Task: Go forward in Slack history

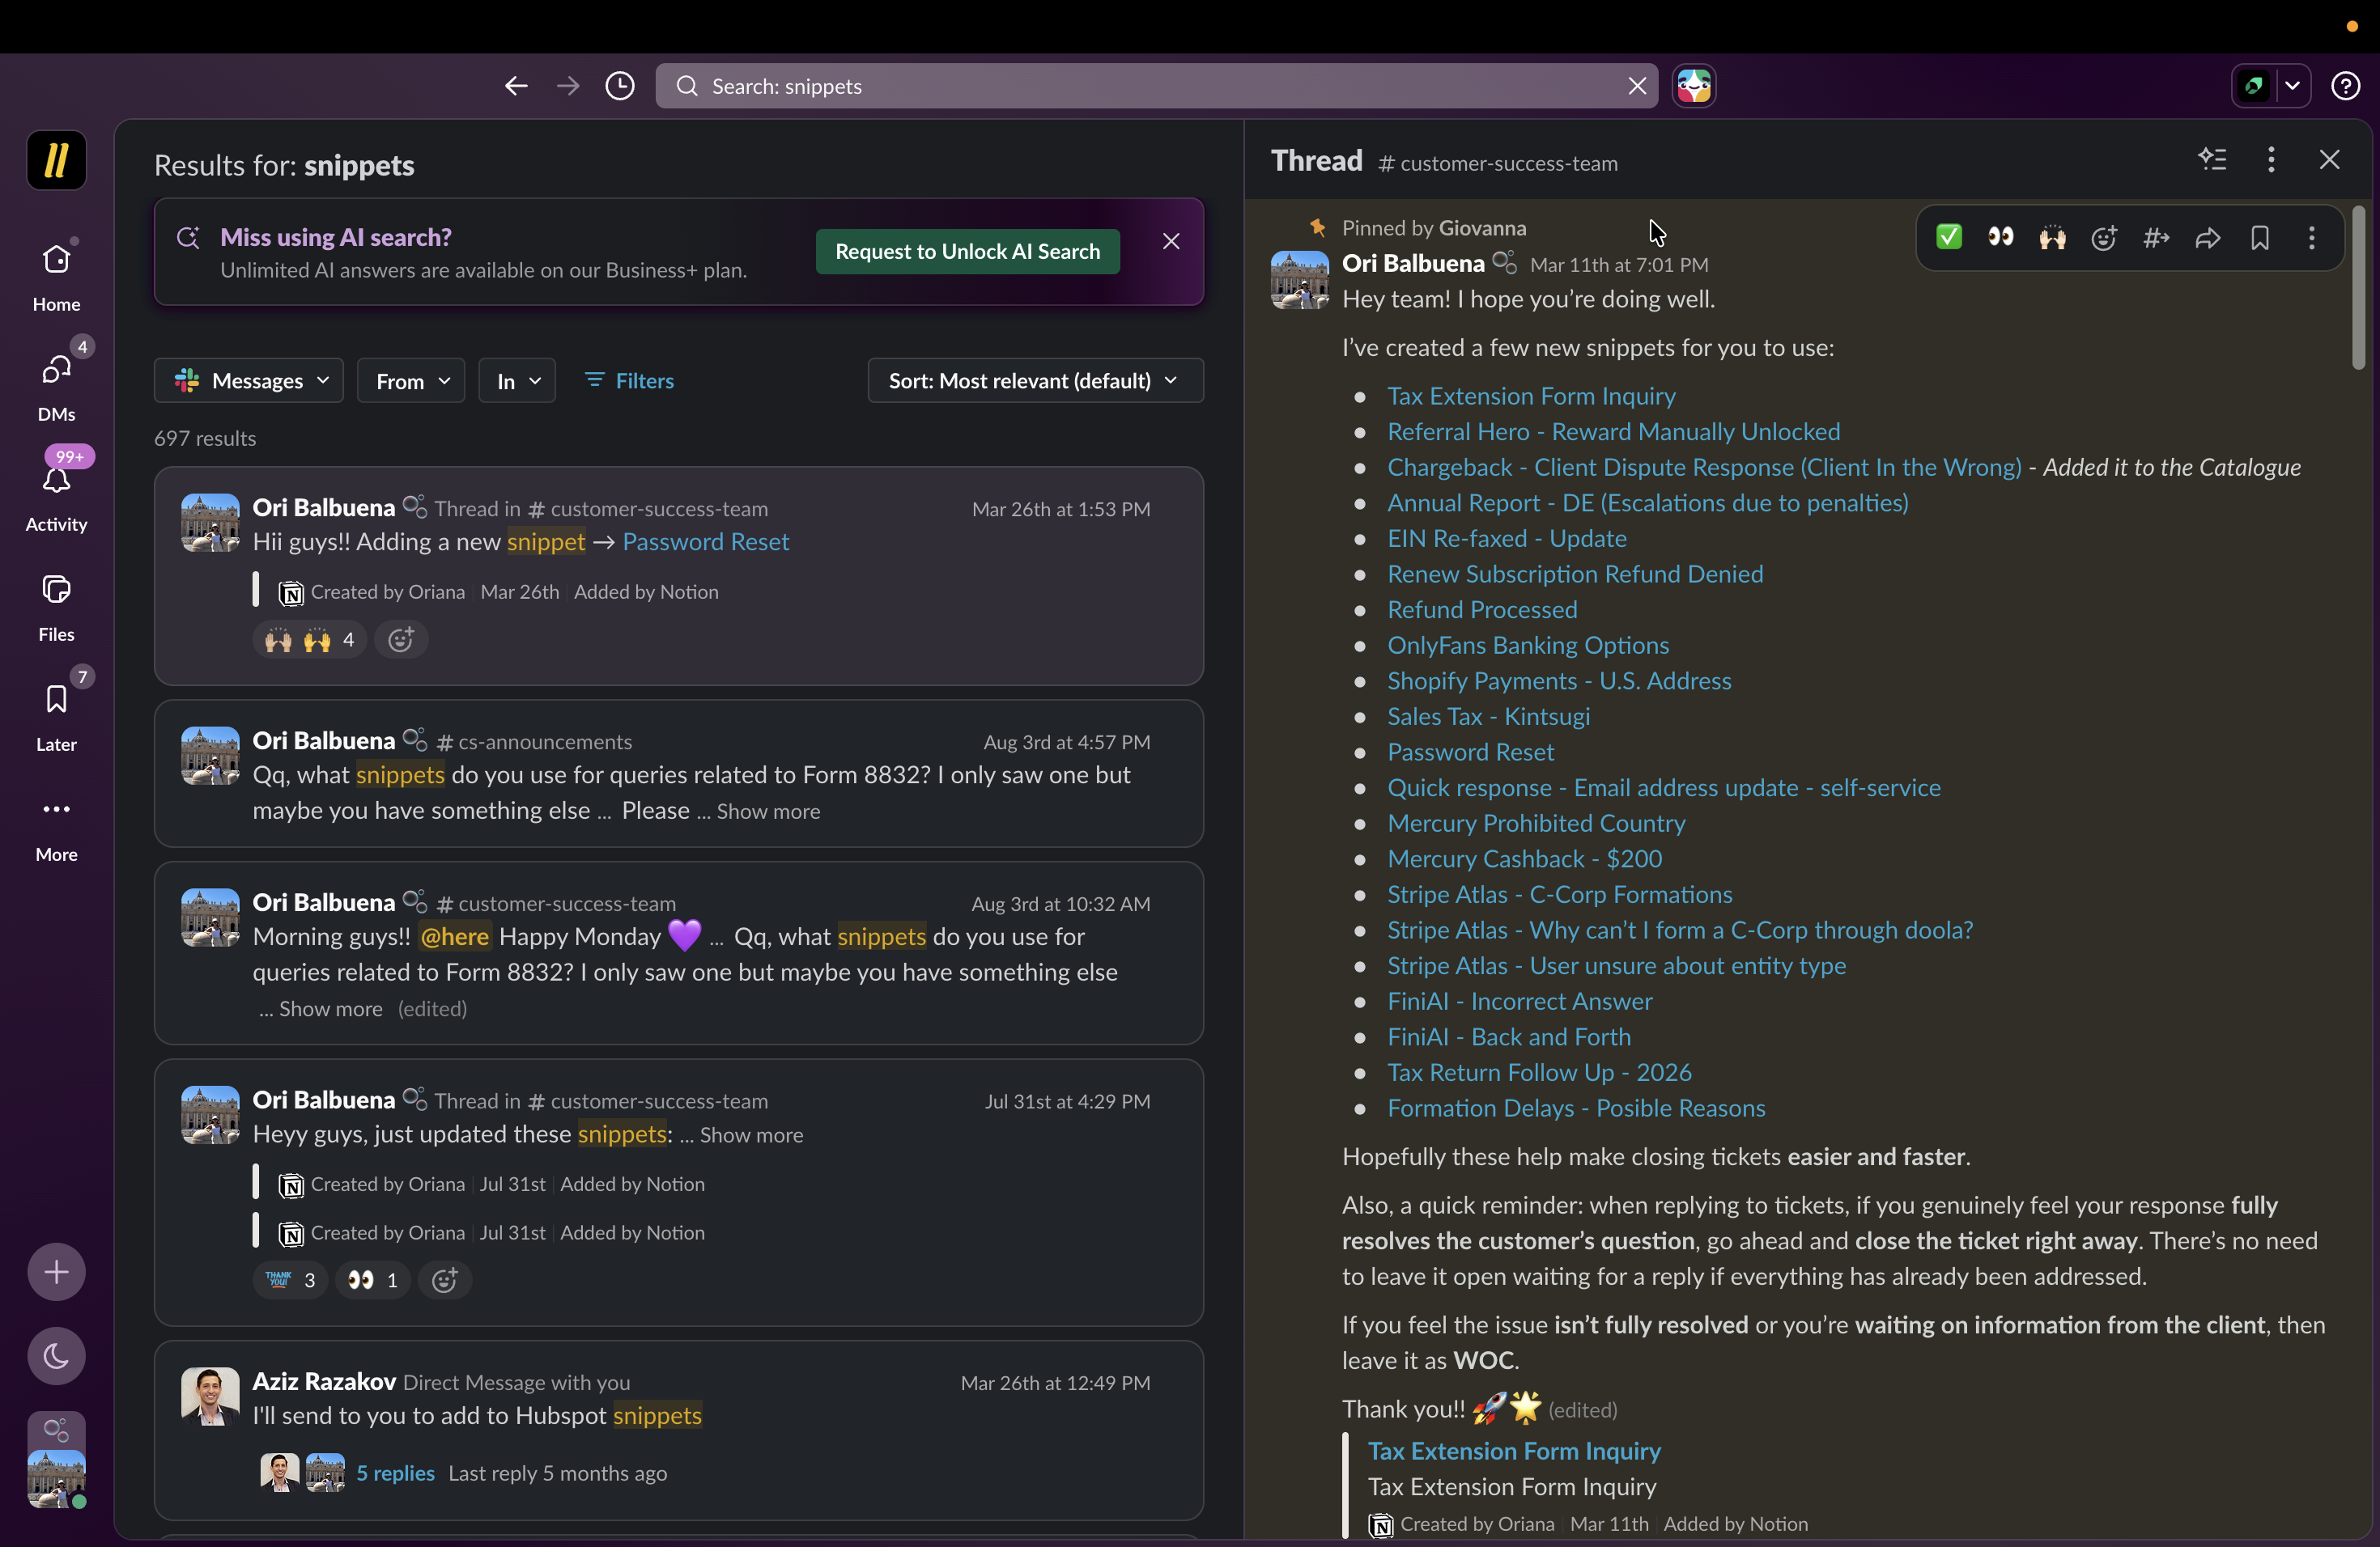Action: pyautogui.click(x=568, y=86)
